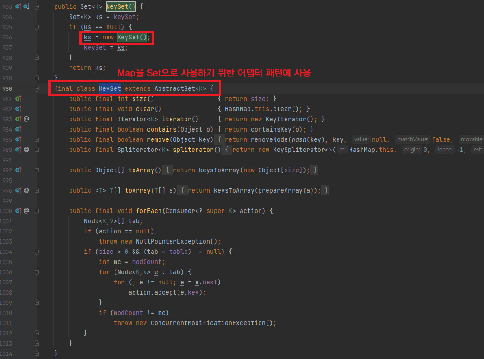Click the 'fence:' parameter hint on line 988
The height and width of the screenshot is (359, 484).
pos(445,150)
